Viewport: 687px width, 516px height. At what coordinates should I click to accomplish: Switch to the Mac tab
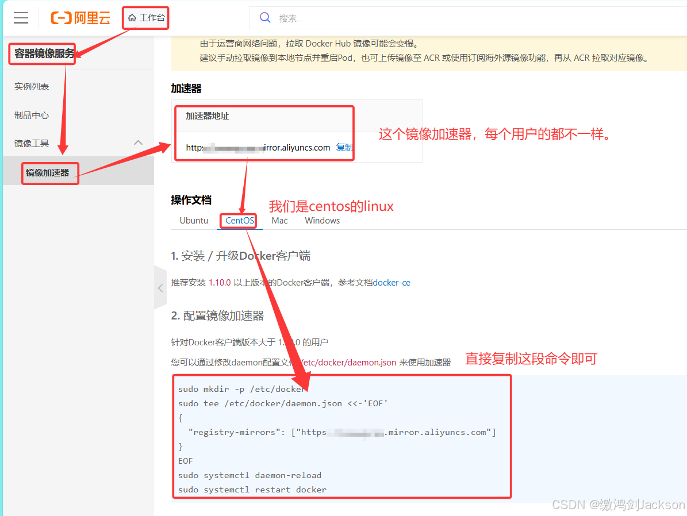click(x=279, y=220)
